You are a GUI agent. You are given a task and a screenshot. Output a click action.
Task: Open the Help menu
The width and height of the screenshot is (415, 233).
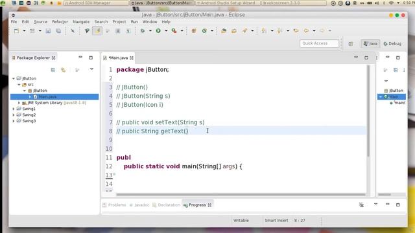166,21
